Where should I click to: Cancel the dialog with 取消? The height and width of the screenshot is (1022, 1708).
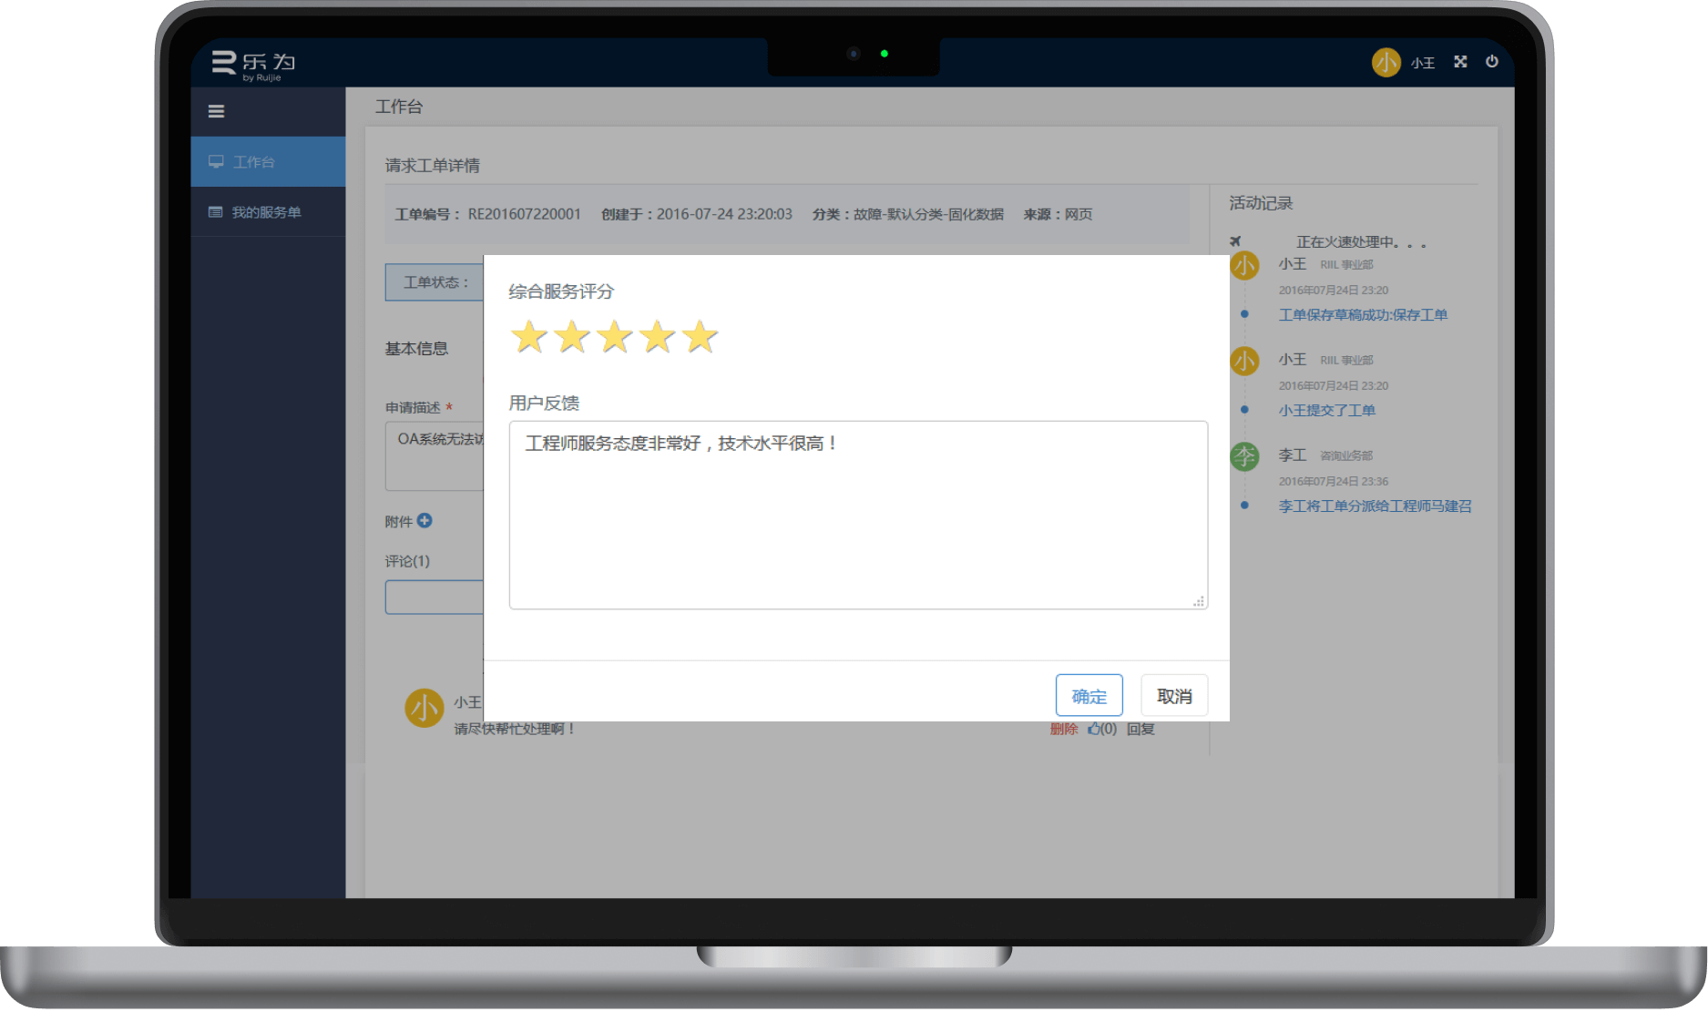coord(1174,696)
